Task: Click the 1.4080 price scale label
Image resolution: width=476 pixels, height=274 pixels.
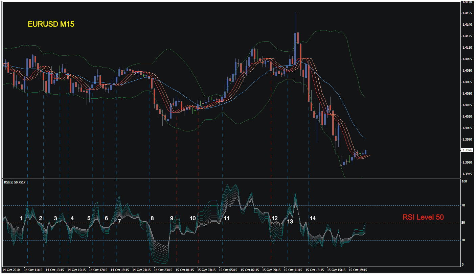Action: coord(467,70)
